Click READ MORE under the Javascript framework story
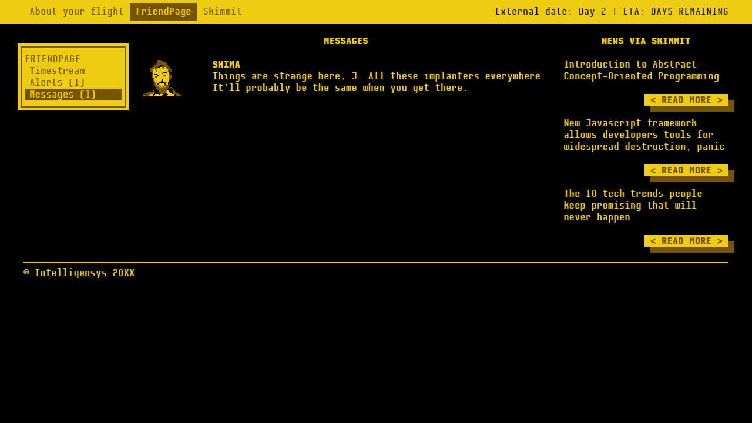The height and width of the screenshot is (423, 752). (x=687, y=170)
